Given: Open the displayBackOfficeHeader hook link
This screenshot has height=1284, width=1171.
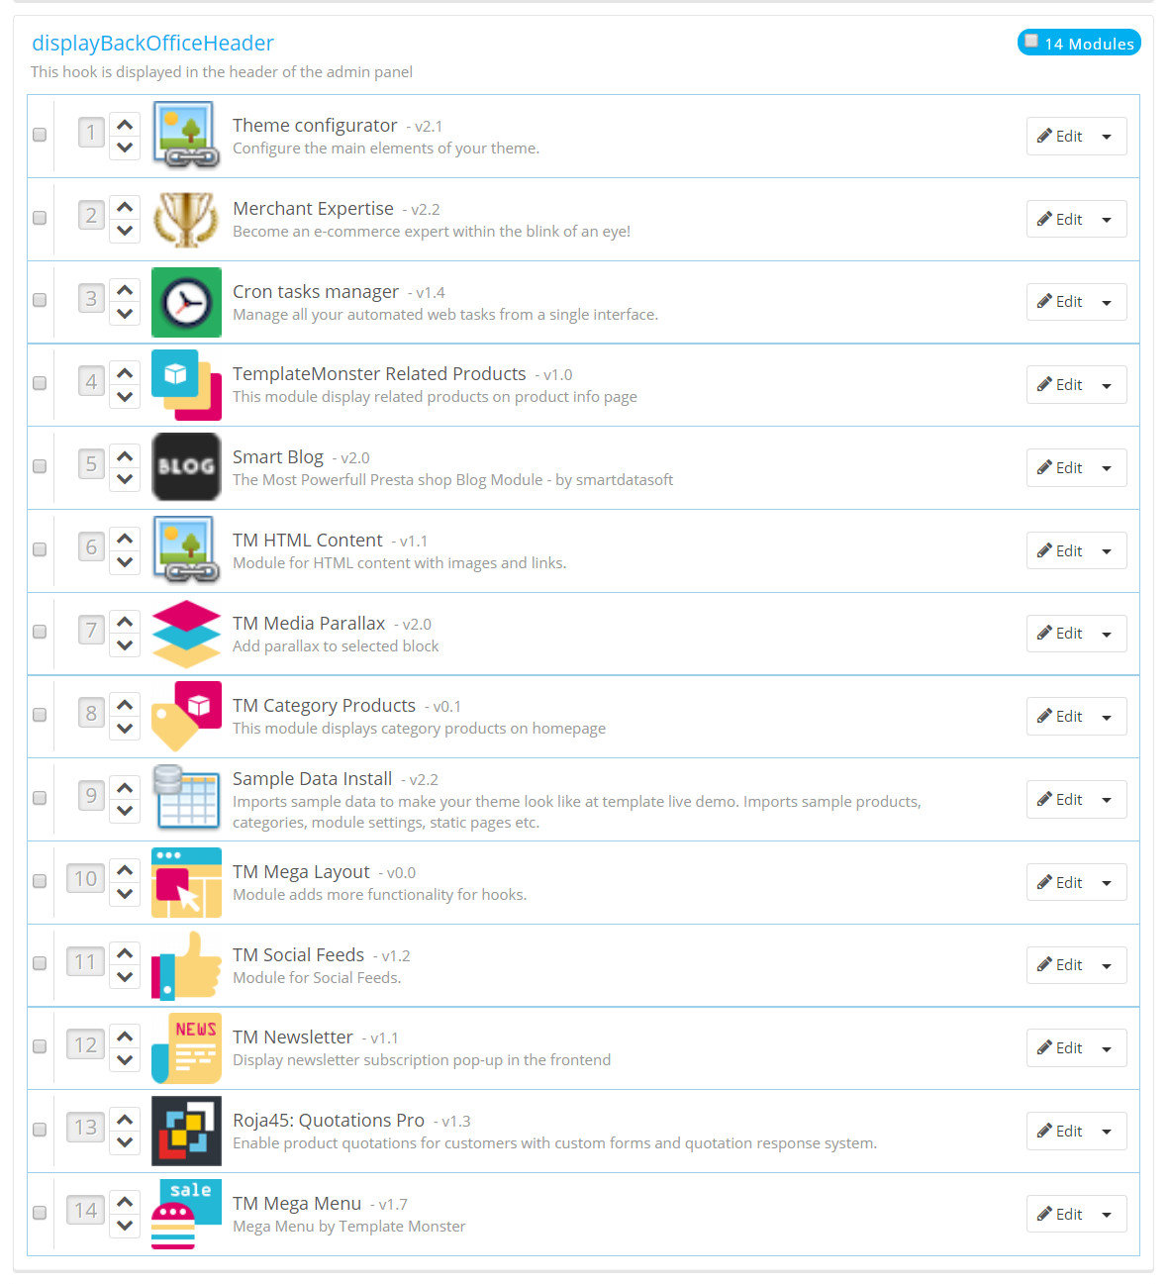Looking at the screenshot, I should pos(152,44).
